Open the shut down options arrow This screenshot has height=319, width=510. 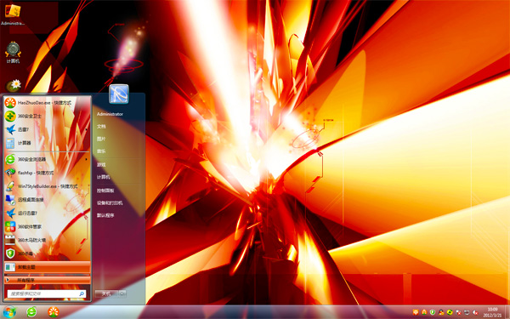(x=122, y=293)
